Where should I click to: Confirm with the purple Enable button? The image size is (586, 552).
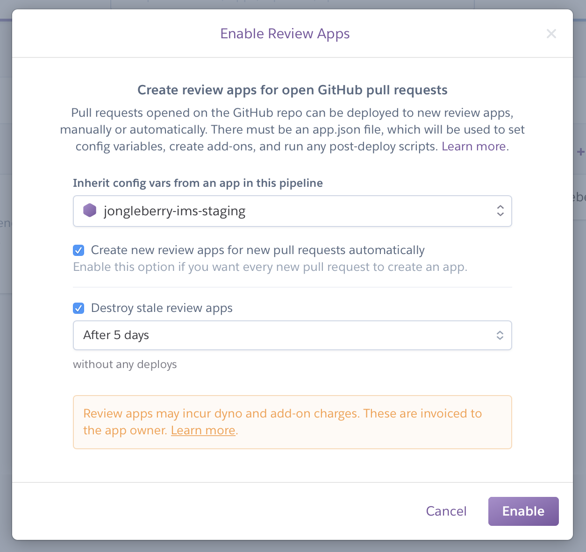523,511
